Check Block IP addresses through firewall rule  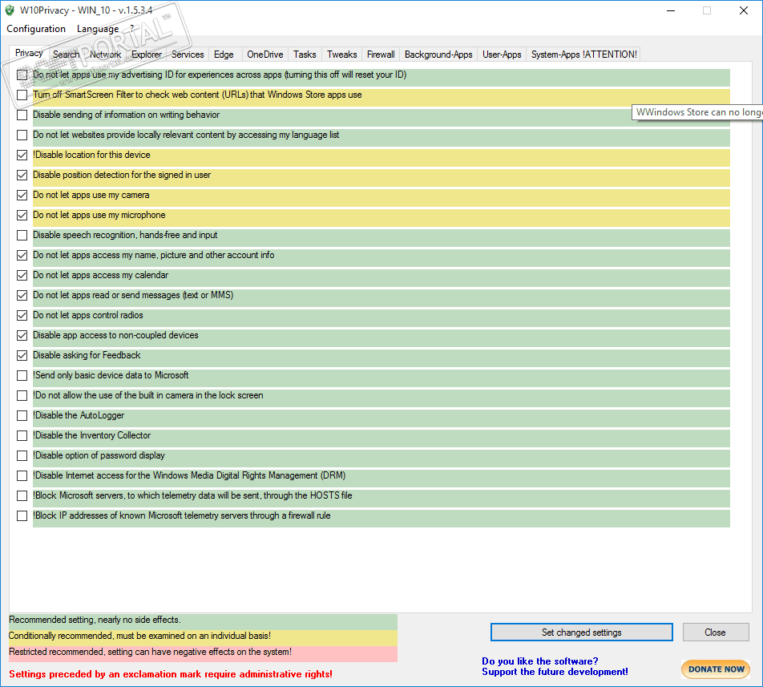22,515
